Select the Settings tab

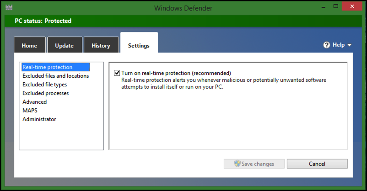coord(139,43)
